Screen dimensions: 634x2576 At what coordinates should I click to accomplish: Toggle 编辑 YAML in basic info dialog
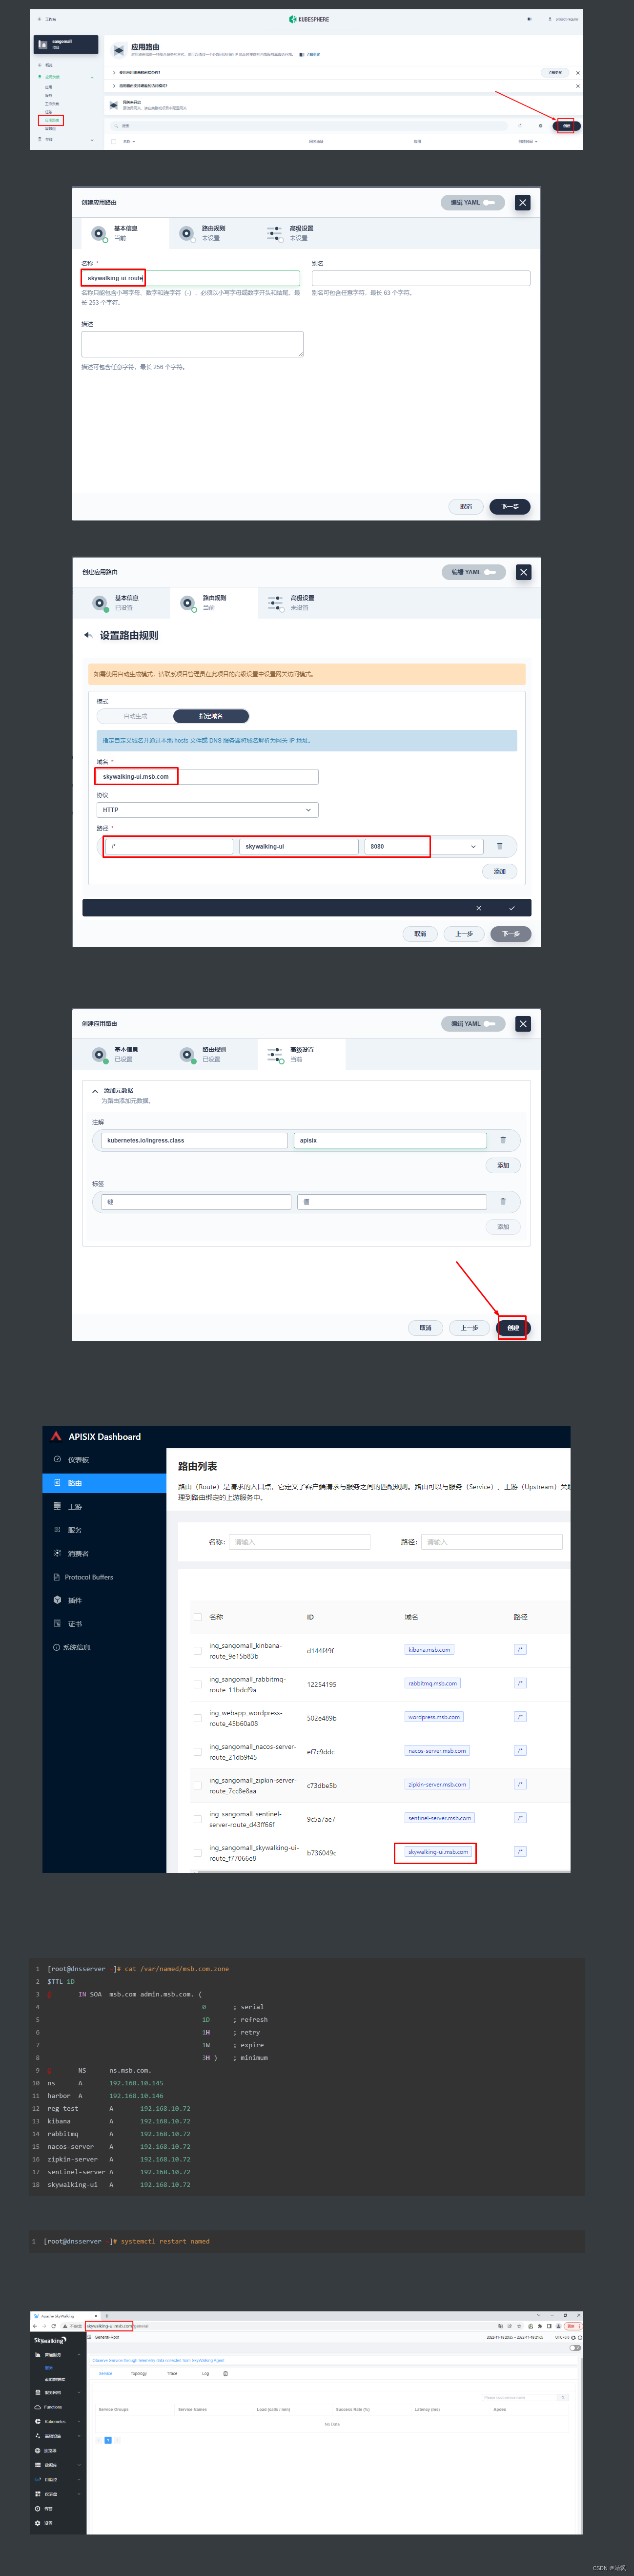(473, 202)
